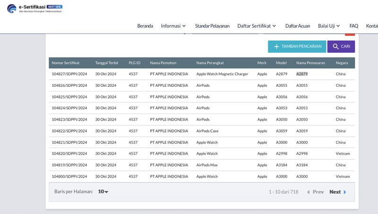Click the e-Sertifikasi site title
Screen dimensions: 378x214
[x=32, y=7]
